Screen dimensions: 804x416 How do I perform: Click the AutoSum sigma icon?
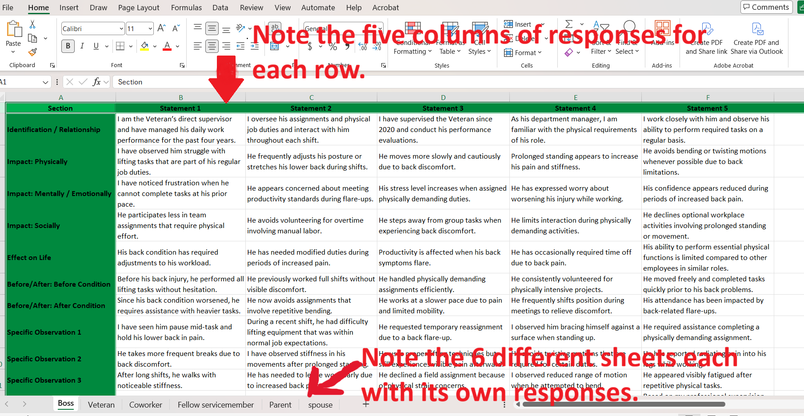click(x=569, y=24)
